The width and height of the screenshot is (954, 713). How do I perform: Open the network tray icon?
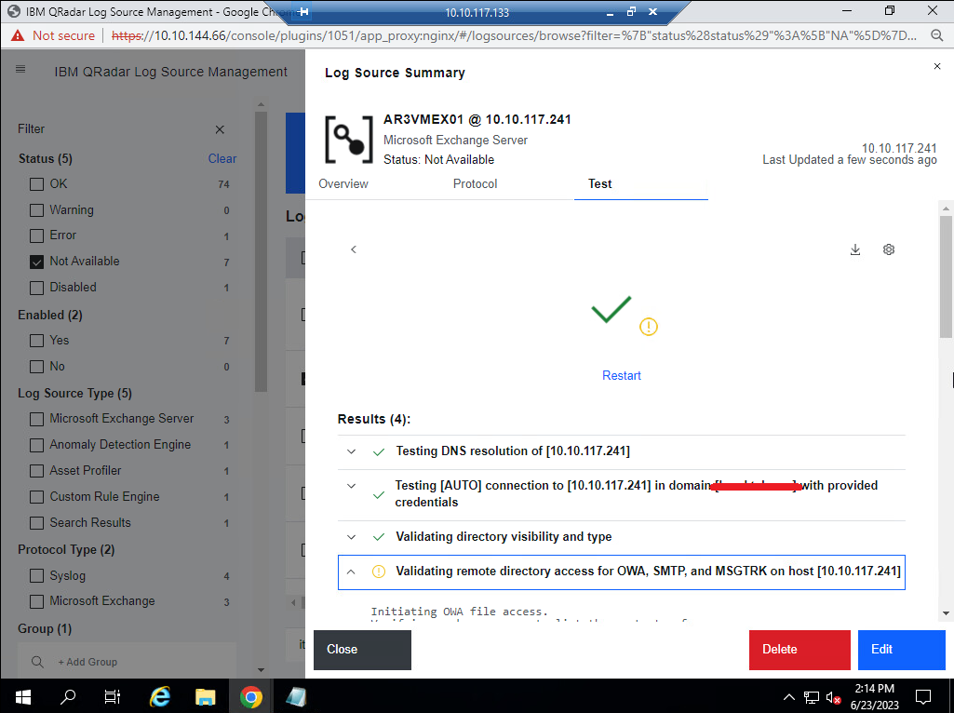coord(811,697)
